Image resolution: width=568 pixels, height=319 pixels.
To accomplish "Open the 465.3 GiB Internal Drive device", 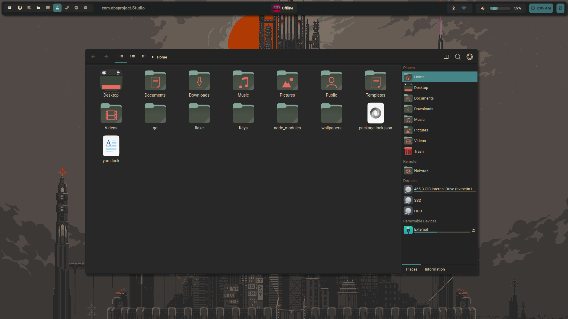I will pos(440,189).
